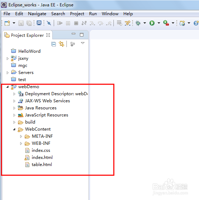
Task: Expand the build folder
Action: click(14, 122)
